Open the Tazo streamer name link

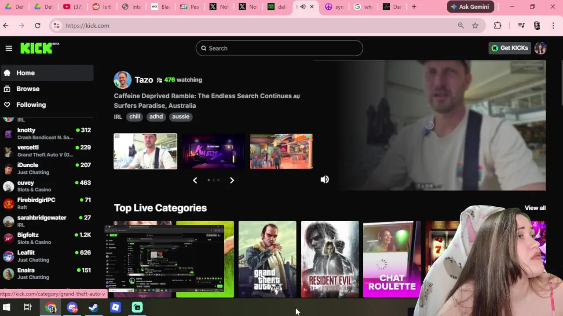(144, 80)
